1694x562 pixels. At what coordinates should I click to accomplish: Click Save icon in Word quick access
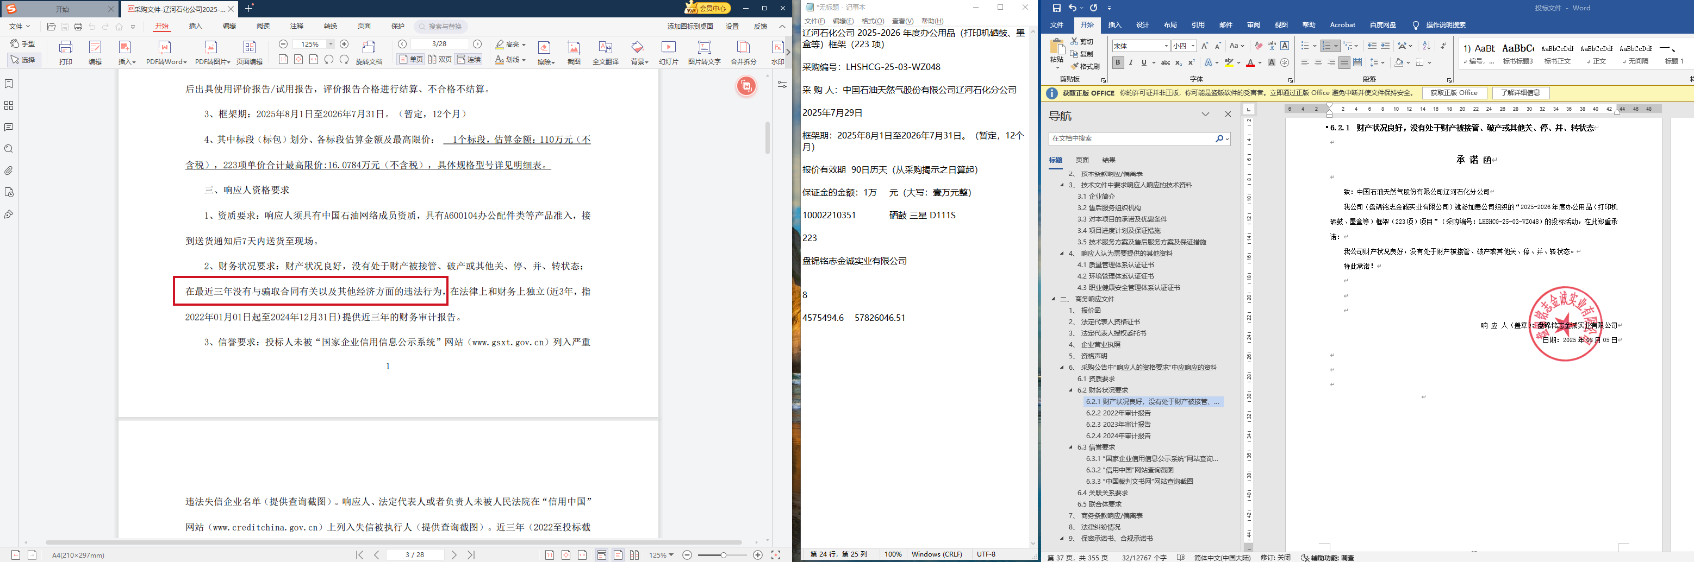tap(1057, 8)
